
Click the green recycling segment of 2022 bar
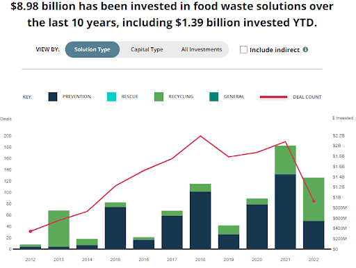click(x=314, y=199)
